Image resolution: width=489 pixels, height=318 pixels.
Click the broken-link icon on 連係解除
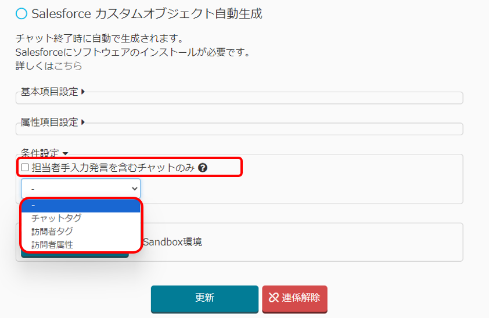click(x=274, y=298)
